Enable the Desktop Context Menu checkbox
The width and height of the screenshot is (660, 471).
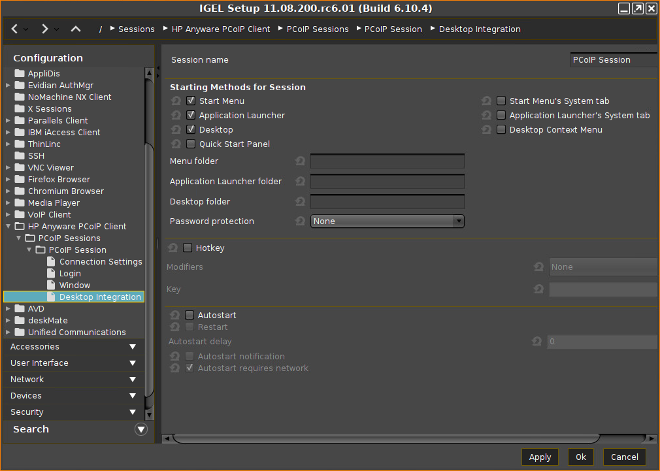click(501, 130)
